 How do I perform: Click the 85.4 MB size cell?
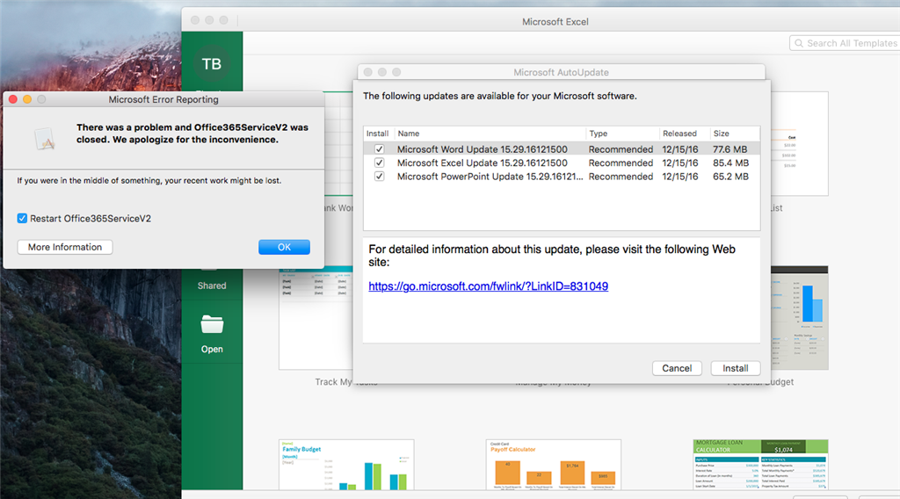tap(730, 163)
